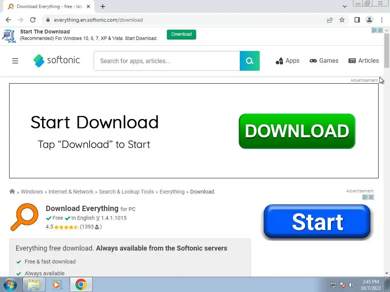390x292 pixels.
Task: Click the version text V 1.4.1.1015
Action: (x=111, y=218)
